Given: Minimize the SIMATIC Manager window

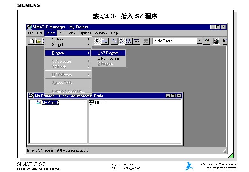Looking at the screenshot, I should click(213, 27).
